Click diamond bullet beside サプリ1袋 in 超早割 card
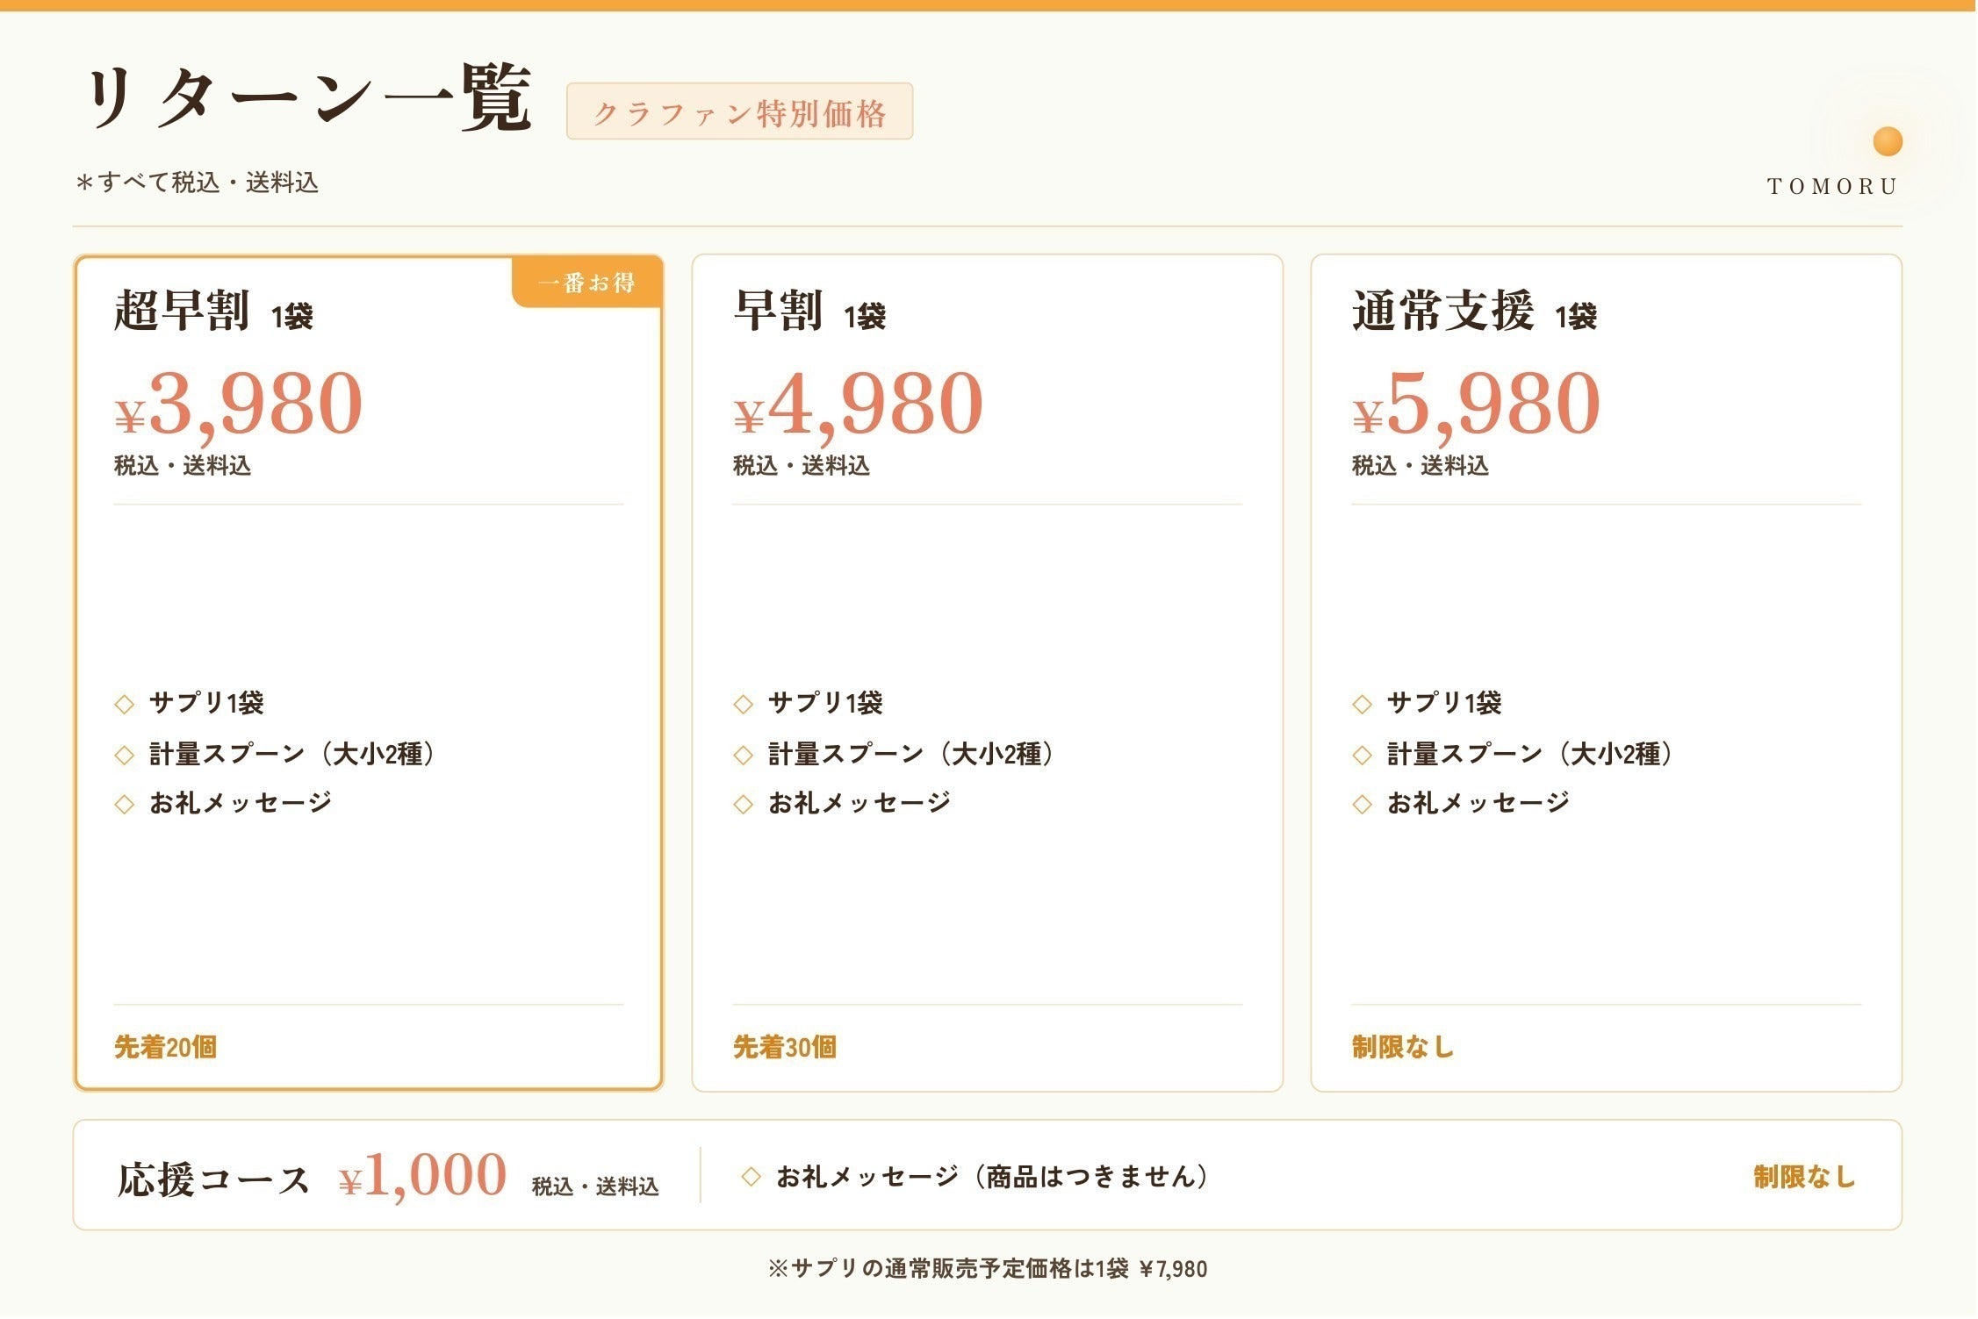Screen dimensions: 1978x1319 pyautogui.click(x=125, y=705)
